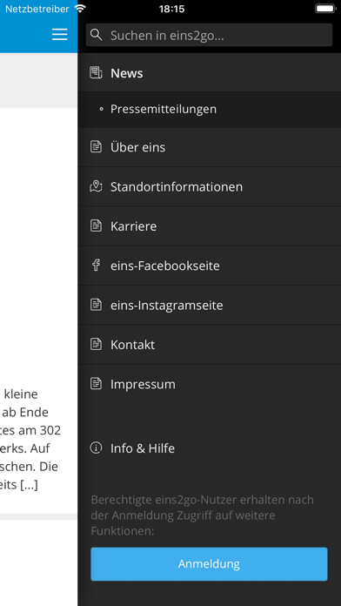
Task: Click the Über eins document icon
Action: pyautogui.click(x=96, y=147)
